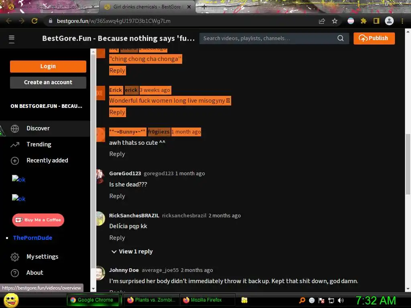Image resolution: width=411 pixels, height=308 pixels.
Task: Switch to Mozilla Firefox taskbar item
Action: 207,300
